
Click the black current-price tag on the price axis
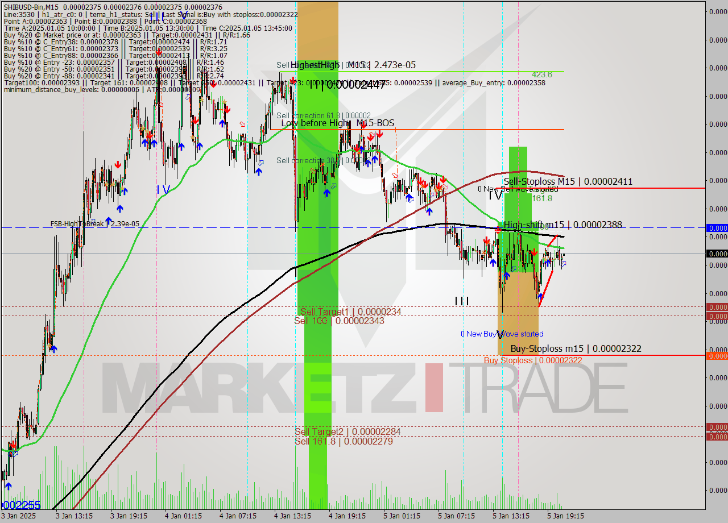coord(717,254)
